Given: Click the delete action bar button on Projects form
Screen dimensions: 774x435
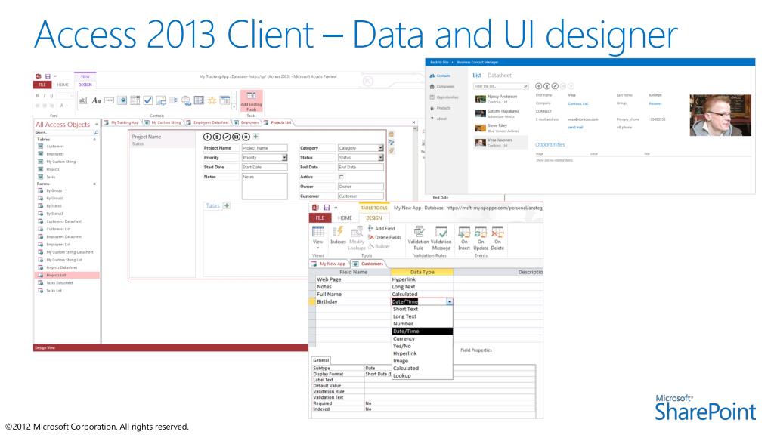Looking at the screenshot, I should (x=217, y=137).
